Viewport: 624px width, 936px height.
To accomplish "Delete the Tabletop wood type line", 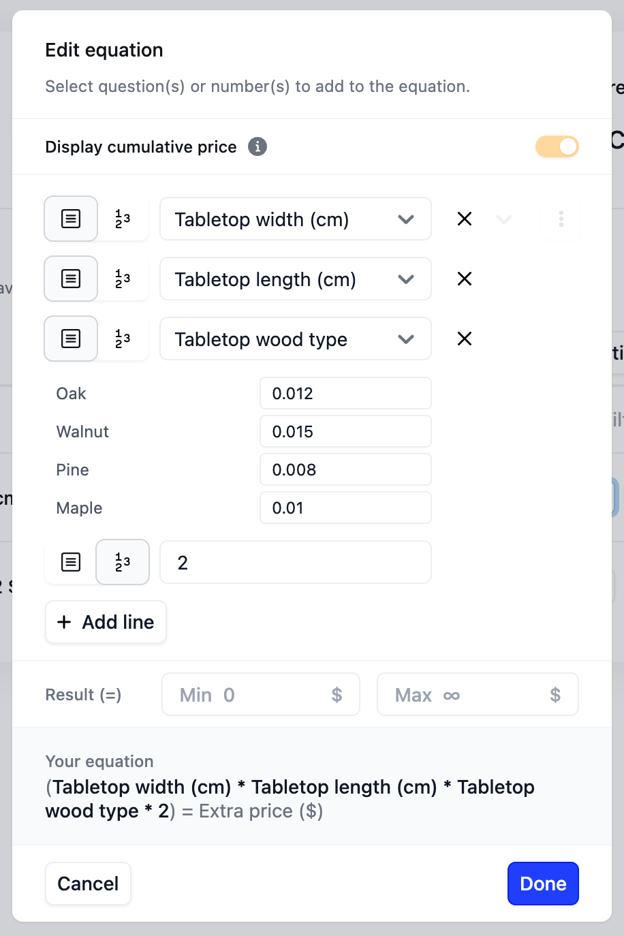I will [465, 339].
